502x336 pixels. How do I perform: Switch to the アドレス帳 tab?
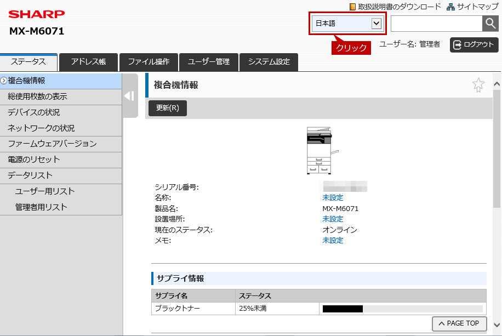(88, 62)
